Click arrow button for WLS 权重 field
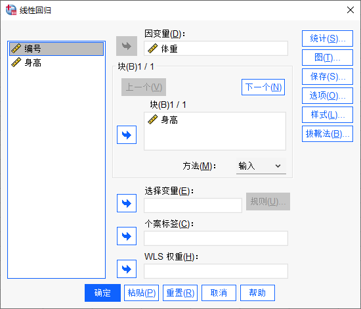 click(x=127, y=269)
